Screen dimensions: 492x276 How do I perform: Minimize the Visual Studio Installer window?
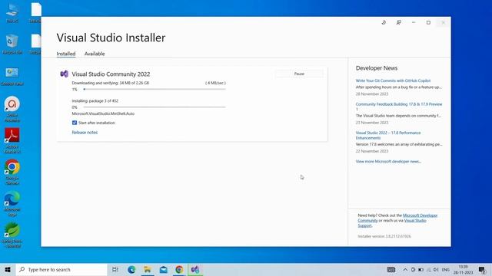(x=414, y=22)
